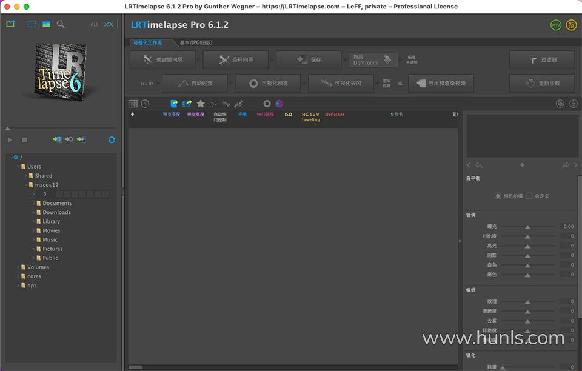The width and height of the screenshot is (582, 371).
Task: Click the 过滤器 filter button
Action: [542, 60]
